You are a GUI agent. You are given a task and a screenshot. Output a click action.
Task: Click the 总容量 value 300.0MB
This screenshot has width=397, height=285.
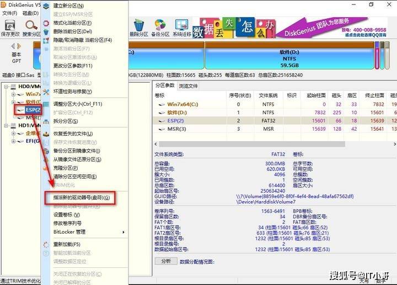pos(275,164)
